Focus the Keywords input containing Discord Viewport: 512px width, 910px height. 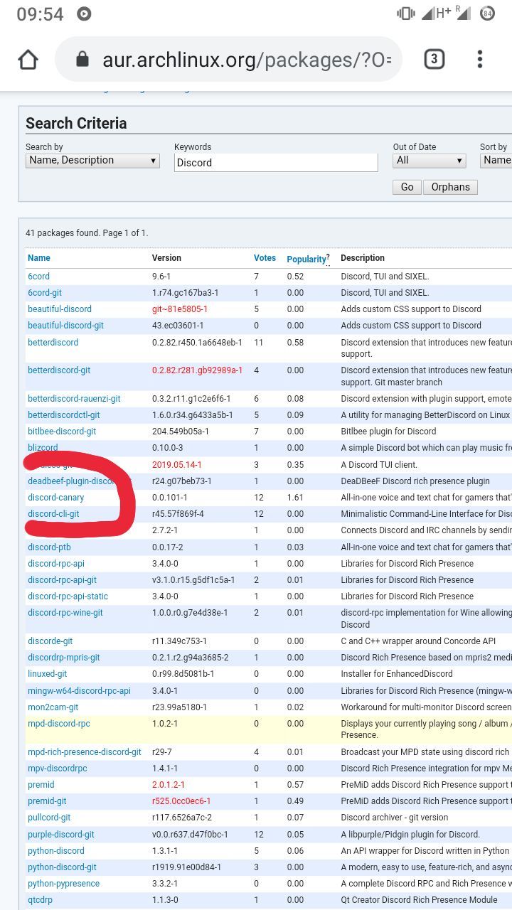[x=276, y=162]
